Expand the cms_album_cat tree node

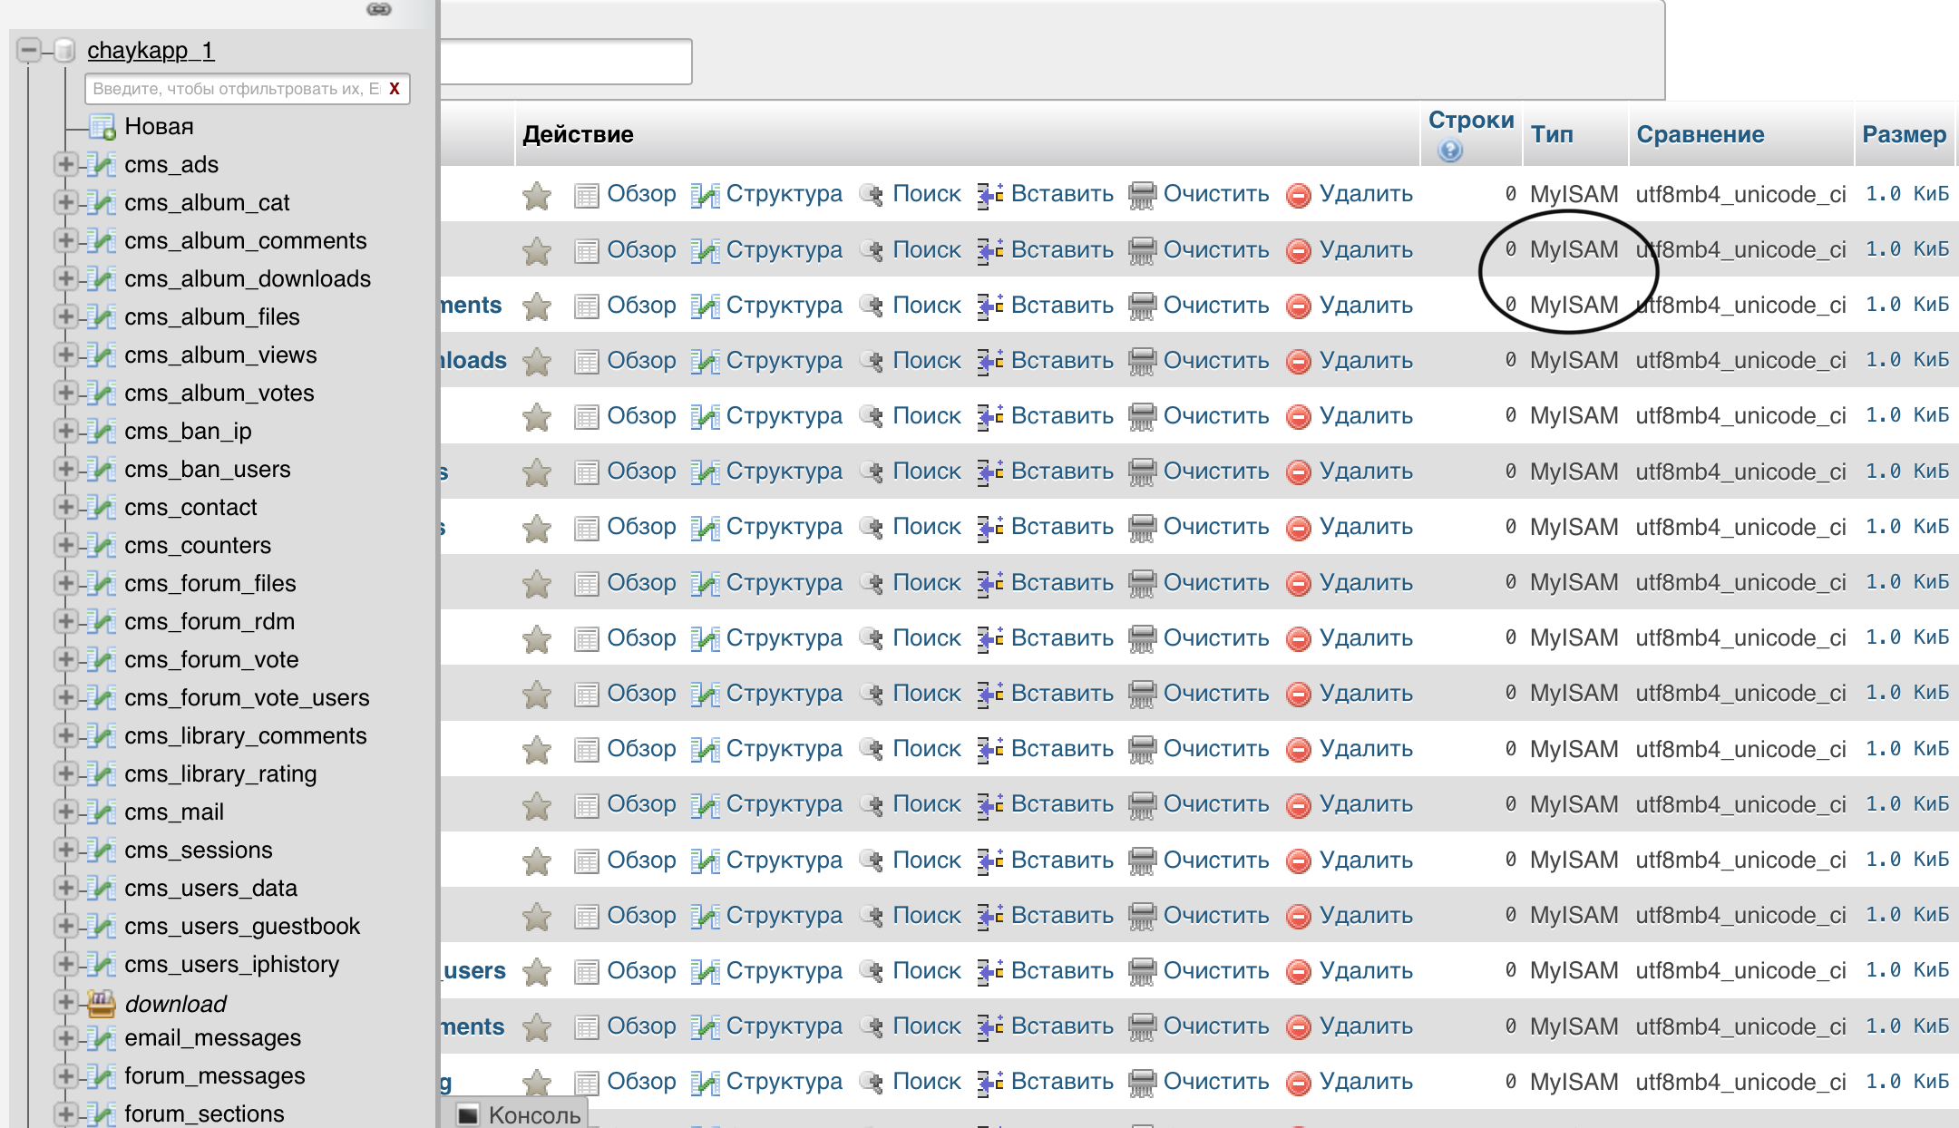coord(65,202)
